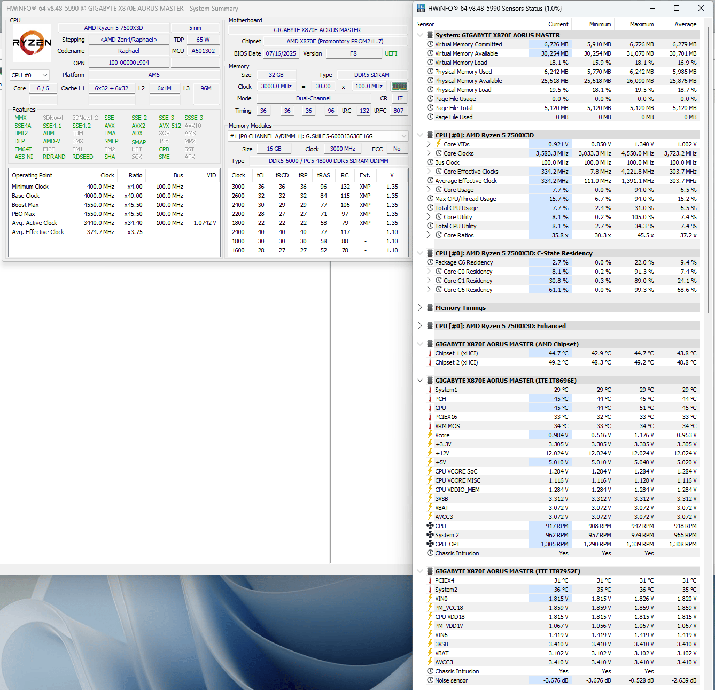Screen dimensions: 715x690
Task: Open the CPU #0 selector dropdown
Action: [29, 75]
